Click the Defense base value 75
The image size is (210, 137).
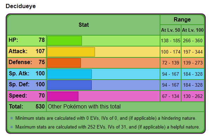[x=42, y=62]
